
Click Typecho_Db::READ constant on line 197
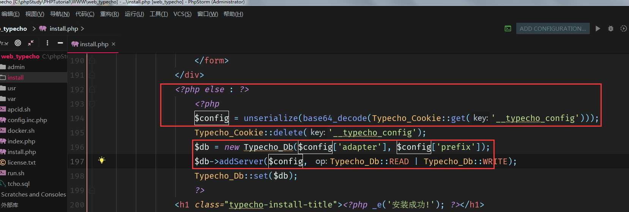tap(369, 162)
